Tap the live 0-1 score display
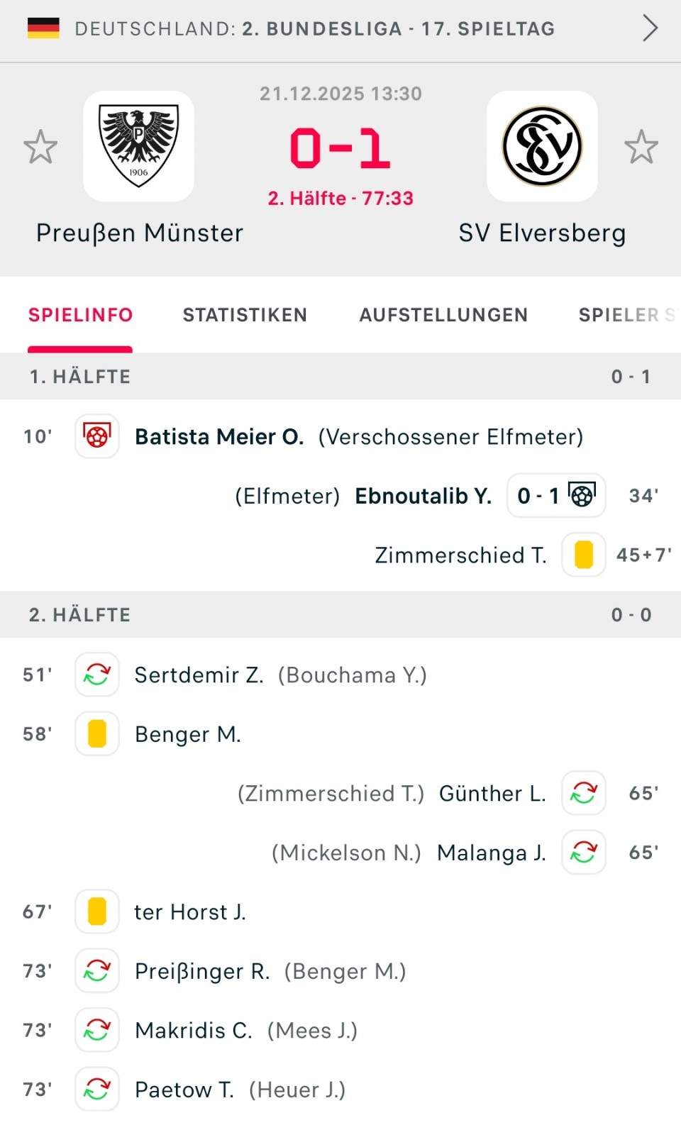Viewport: 681px width, 1125px height. point(340,149)
